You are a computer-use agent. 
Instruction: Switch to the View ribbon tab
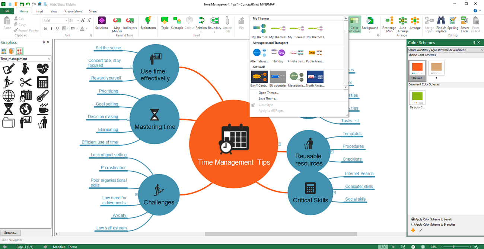54,11
